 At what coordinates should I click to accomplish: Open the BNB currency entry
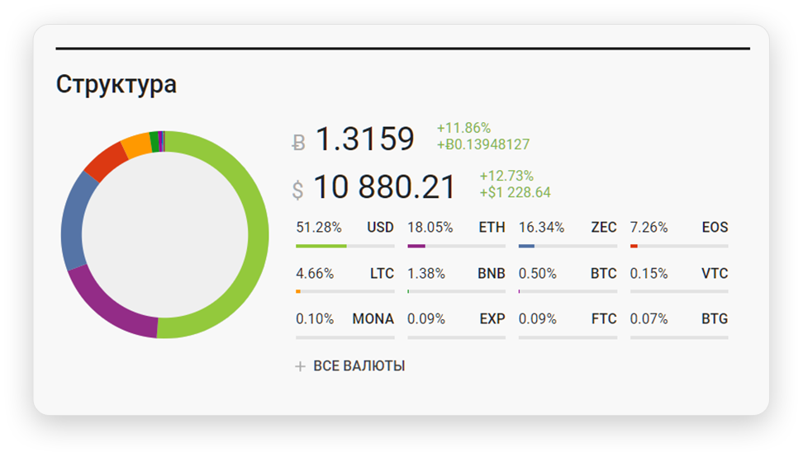point(491,274)
